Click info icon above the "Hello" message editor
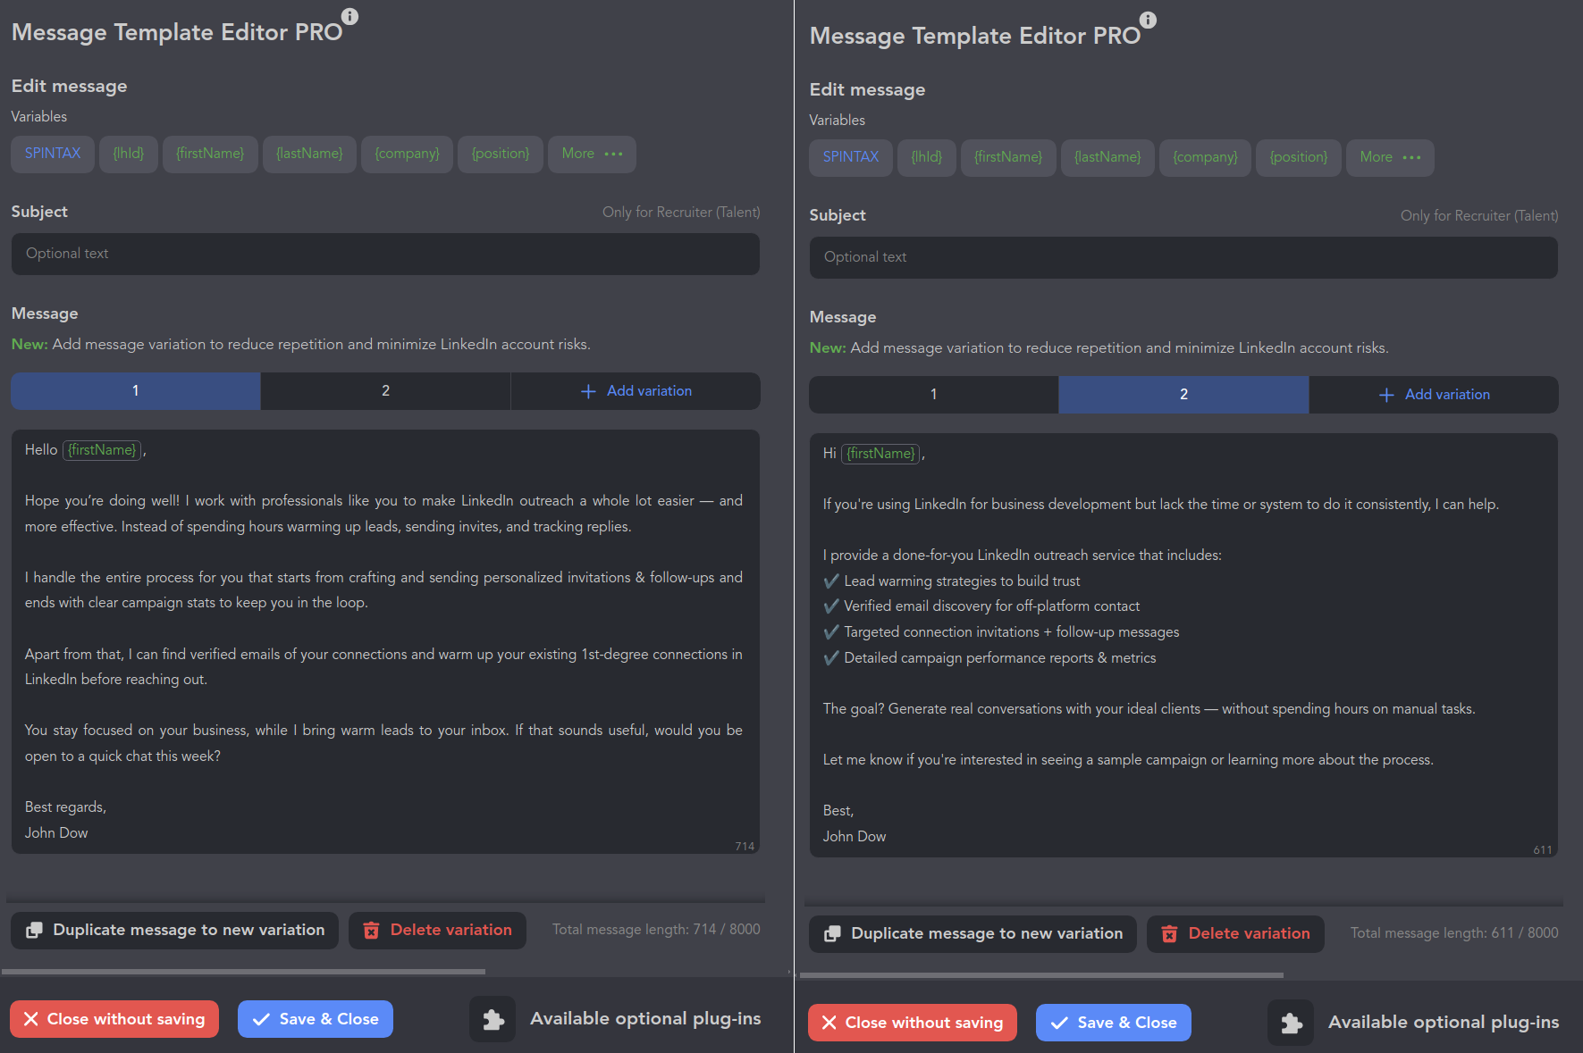 (x=349, y=16)
